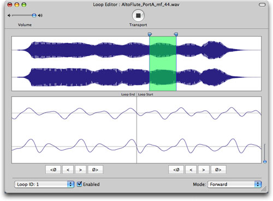
Task: Select the left loop marker above the waveform
Action: coord(150,34)
